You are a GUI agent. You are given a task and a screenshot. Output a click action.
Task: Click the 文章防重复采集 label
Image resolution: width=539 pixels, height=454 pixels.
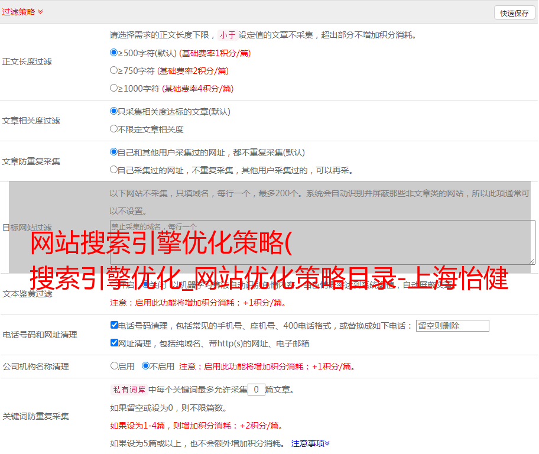point(31,161)
